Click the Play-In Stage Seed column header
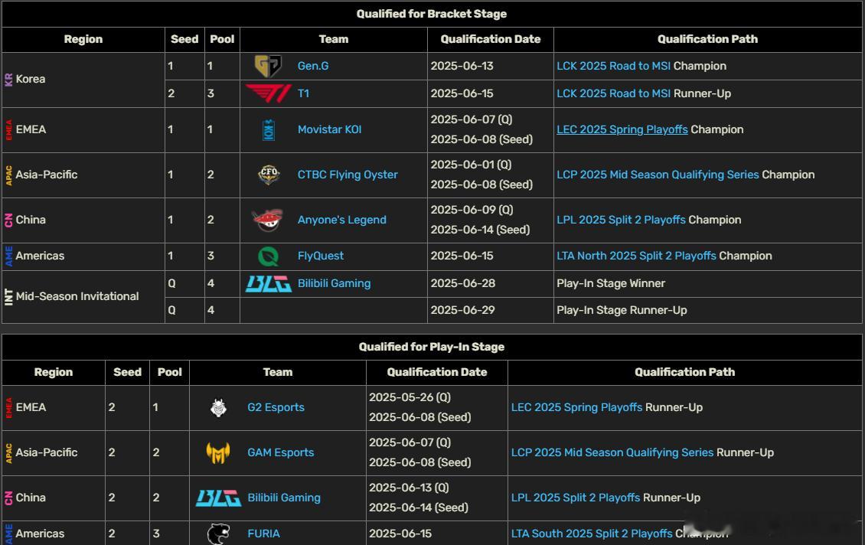865x545 pixels. click(x=127, y=372)
